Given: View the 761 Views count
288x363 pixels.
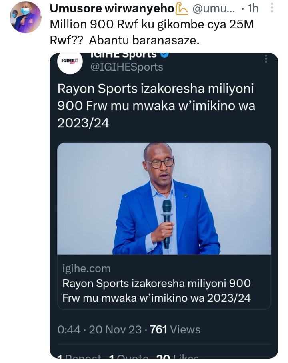Looking at the screenshot, I should [175, 329].
